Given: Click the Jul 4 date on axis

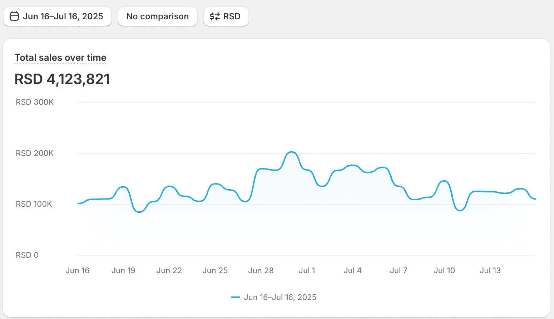Looking at the screenshot, I should tap(352, 270).
